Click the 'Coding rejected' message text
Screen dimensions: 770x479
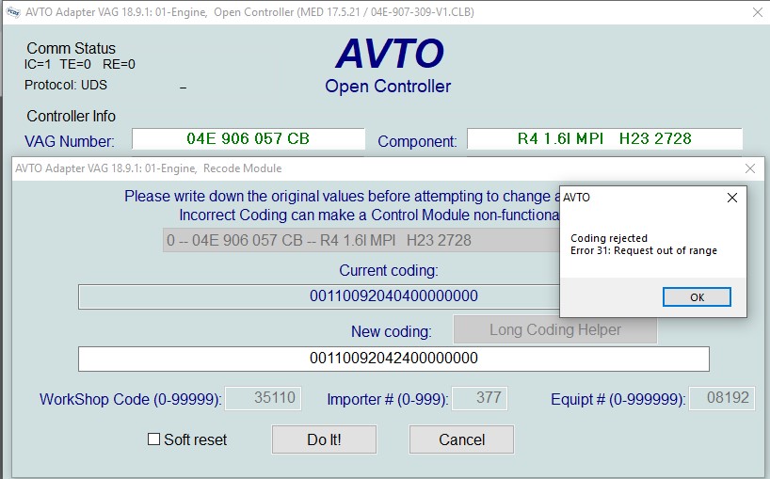tap(609, 238)
